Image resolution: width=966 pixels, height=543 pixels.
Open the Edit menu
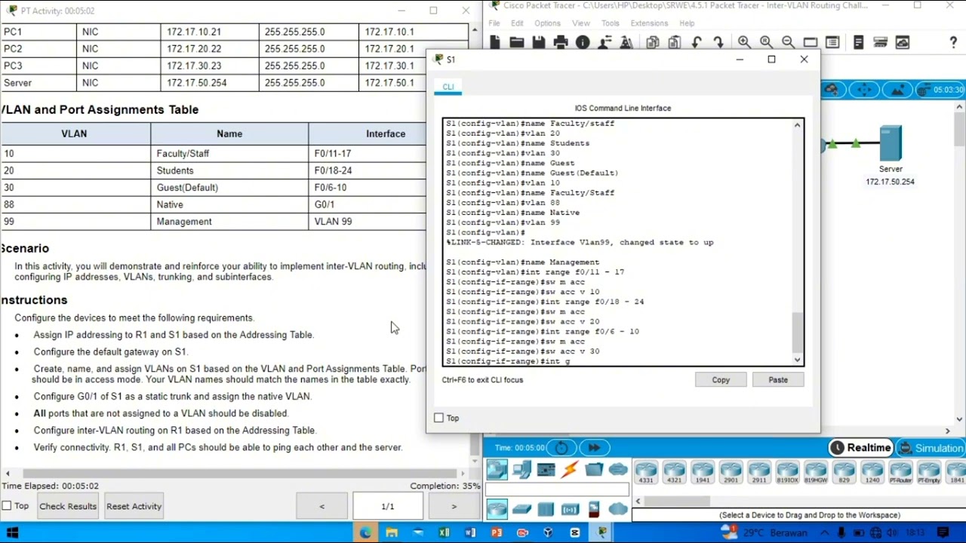coord(517,23)
